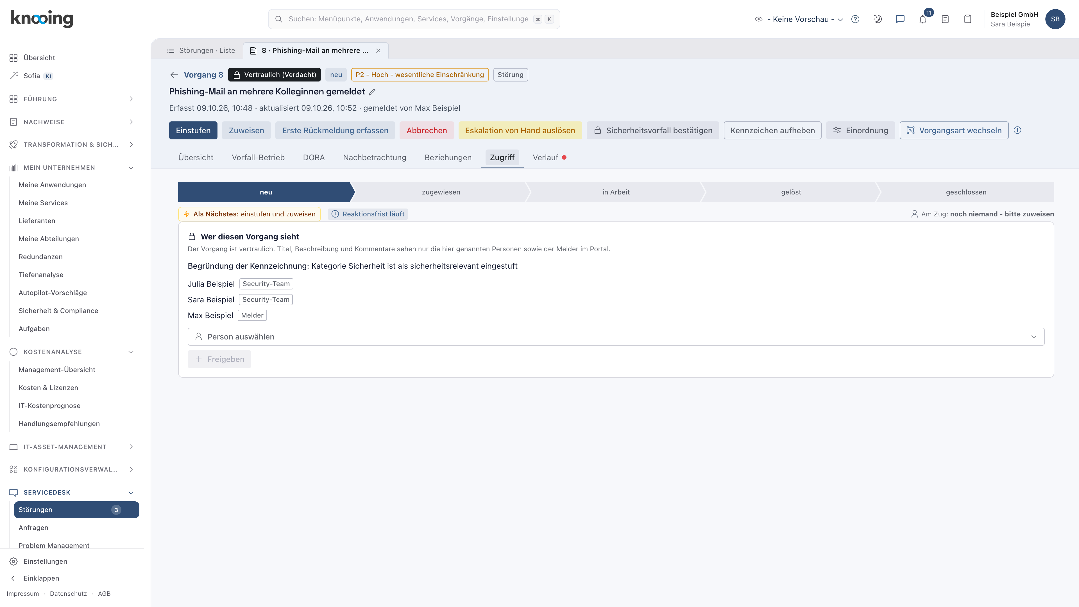Toggle the dark mode moon icon

coord(878,19)
